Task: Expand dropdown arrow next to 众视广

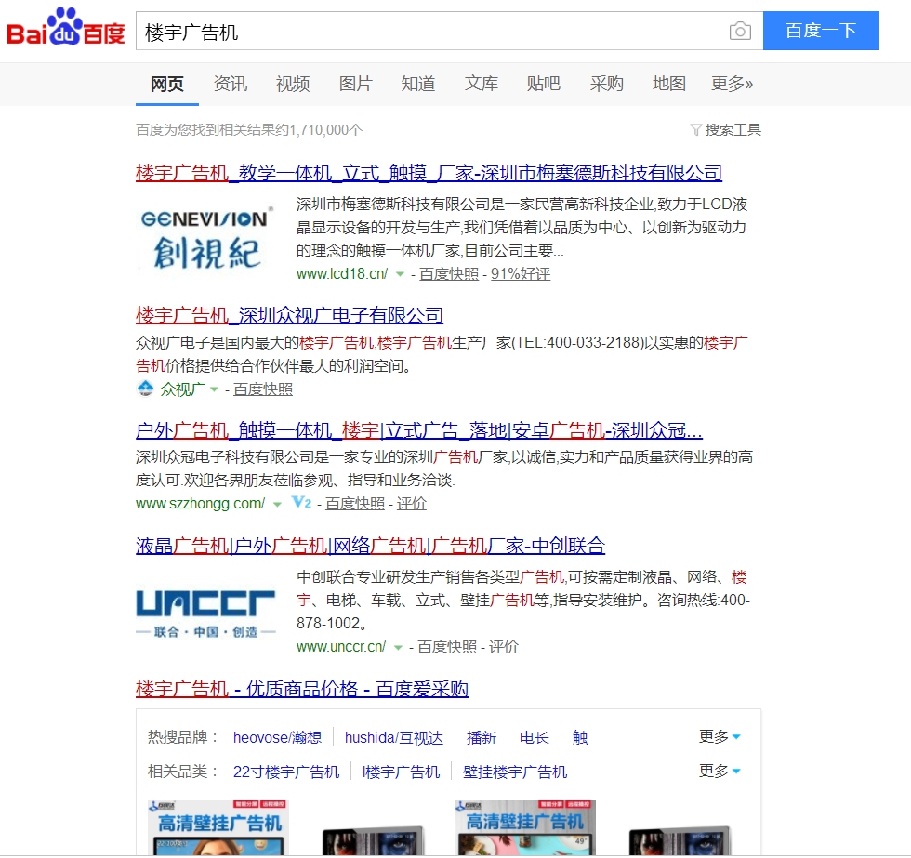Action: [214, 389]
